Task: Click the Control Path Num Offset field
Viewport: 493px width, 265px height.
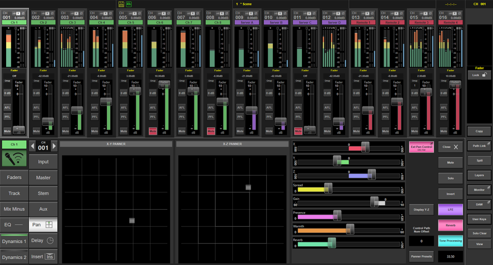Action: coord(421,241)
